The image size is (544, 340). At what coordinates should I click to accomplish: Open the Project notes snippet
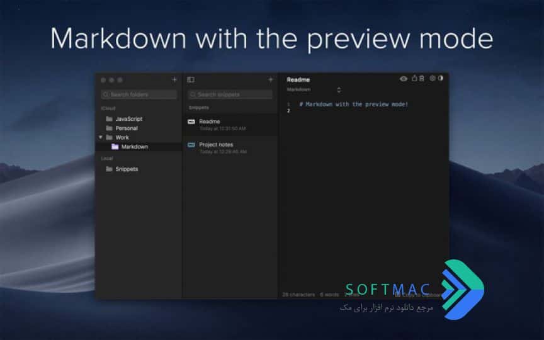pos(230,147)
